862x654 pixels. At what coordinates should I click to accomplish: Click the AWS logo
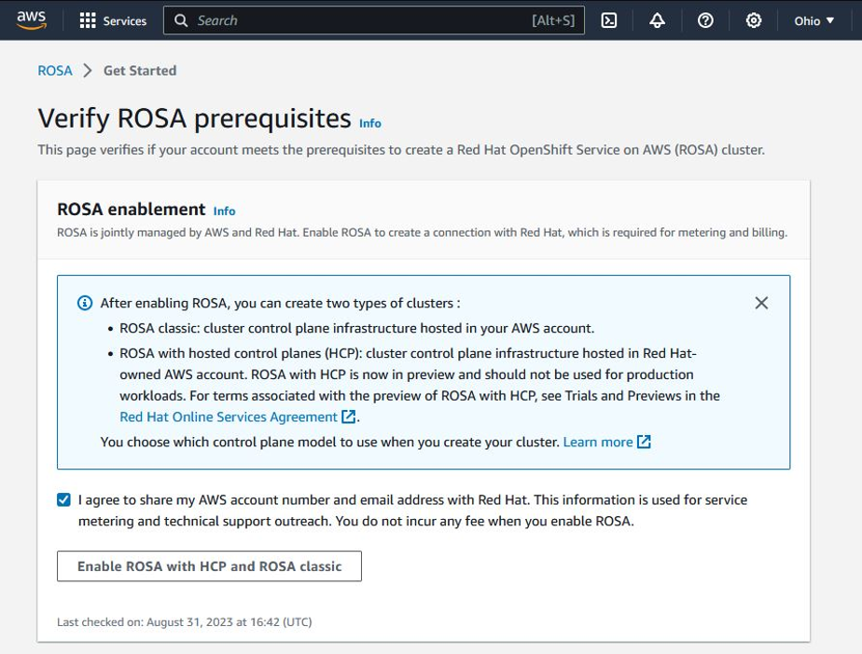(31, 20)
